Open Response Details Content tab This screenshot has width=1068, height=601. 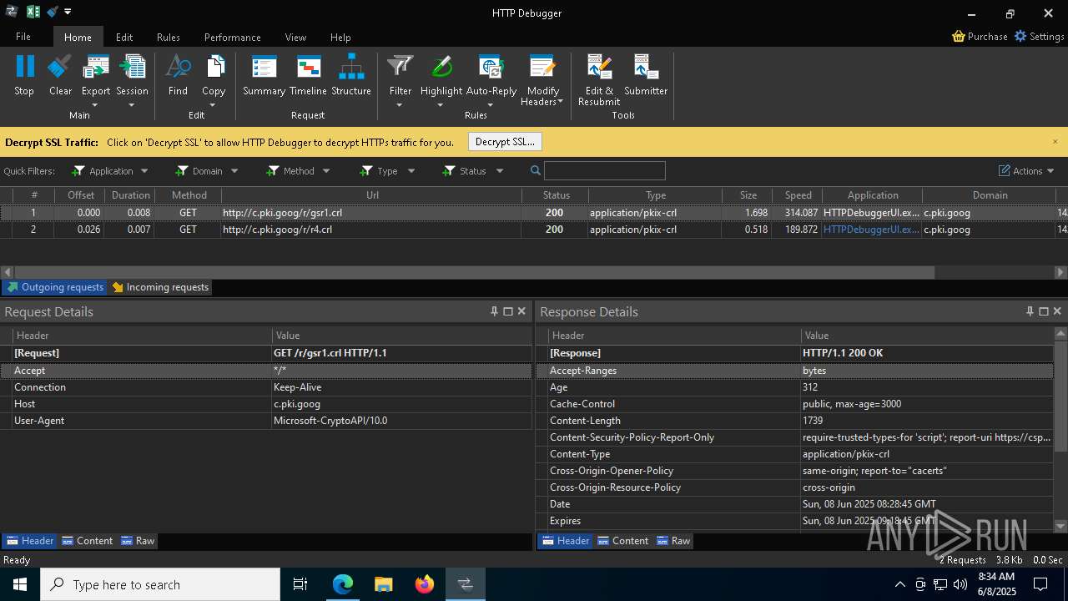pos(622,541)
